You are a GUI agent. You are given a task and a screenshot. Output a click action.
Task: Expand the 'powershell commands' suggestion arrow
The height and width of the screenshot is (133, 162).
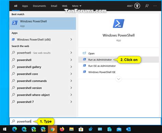71,81
